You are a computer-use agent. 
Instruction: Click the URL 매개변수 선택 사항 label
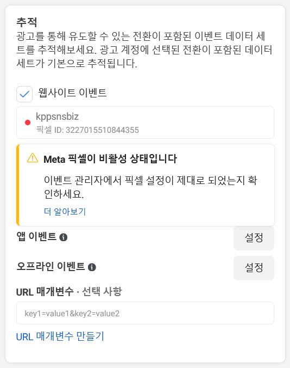[69, 292]
